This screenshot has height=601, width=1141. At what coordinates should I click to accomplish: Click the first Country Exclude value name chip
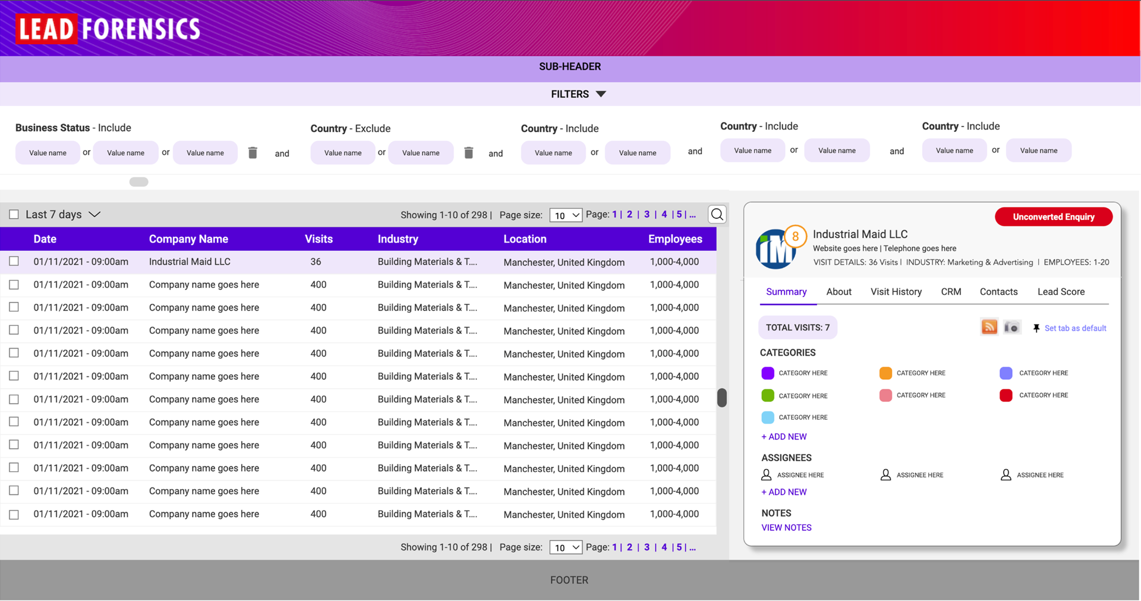pyautogui.click(x=343, y=153)
